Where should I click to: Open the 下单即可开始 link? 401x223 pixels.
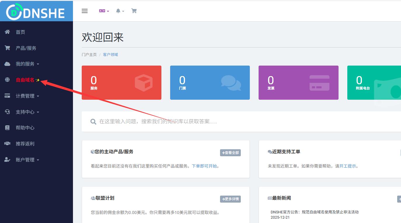204,166
